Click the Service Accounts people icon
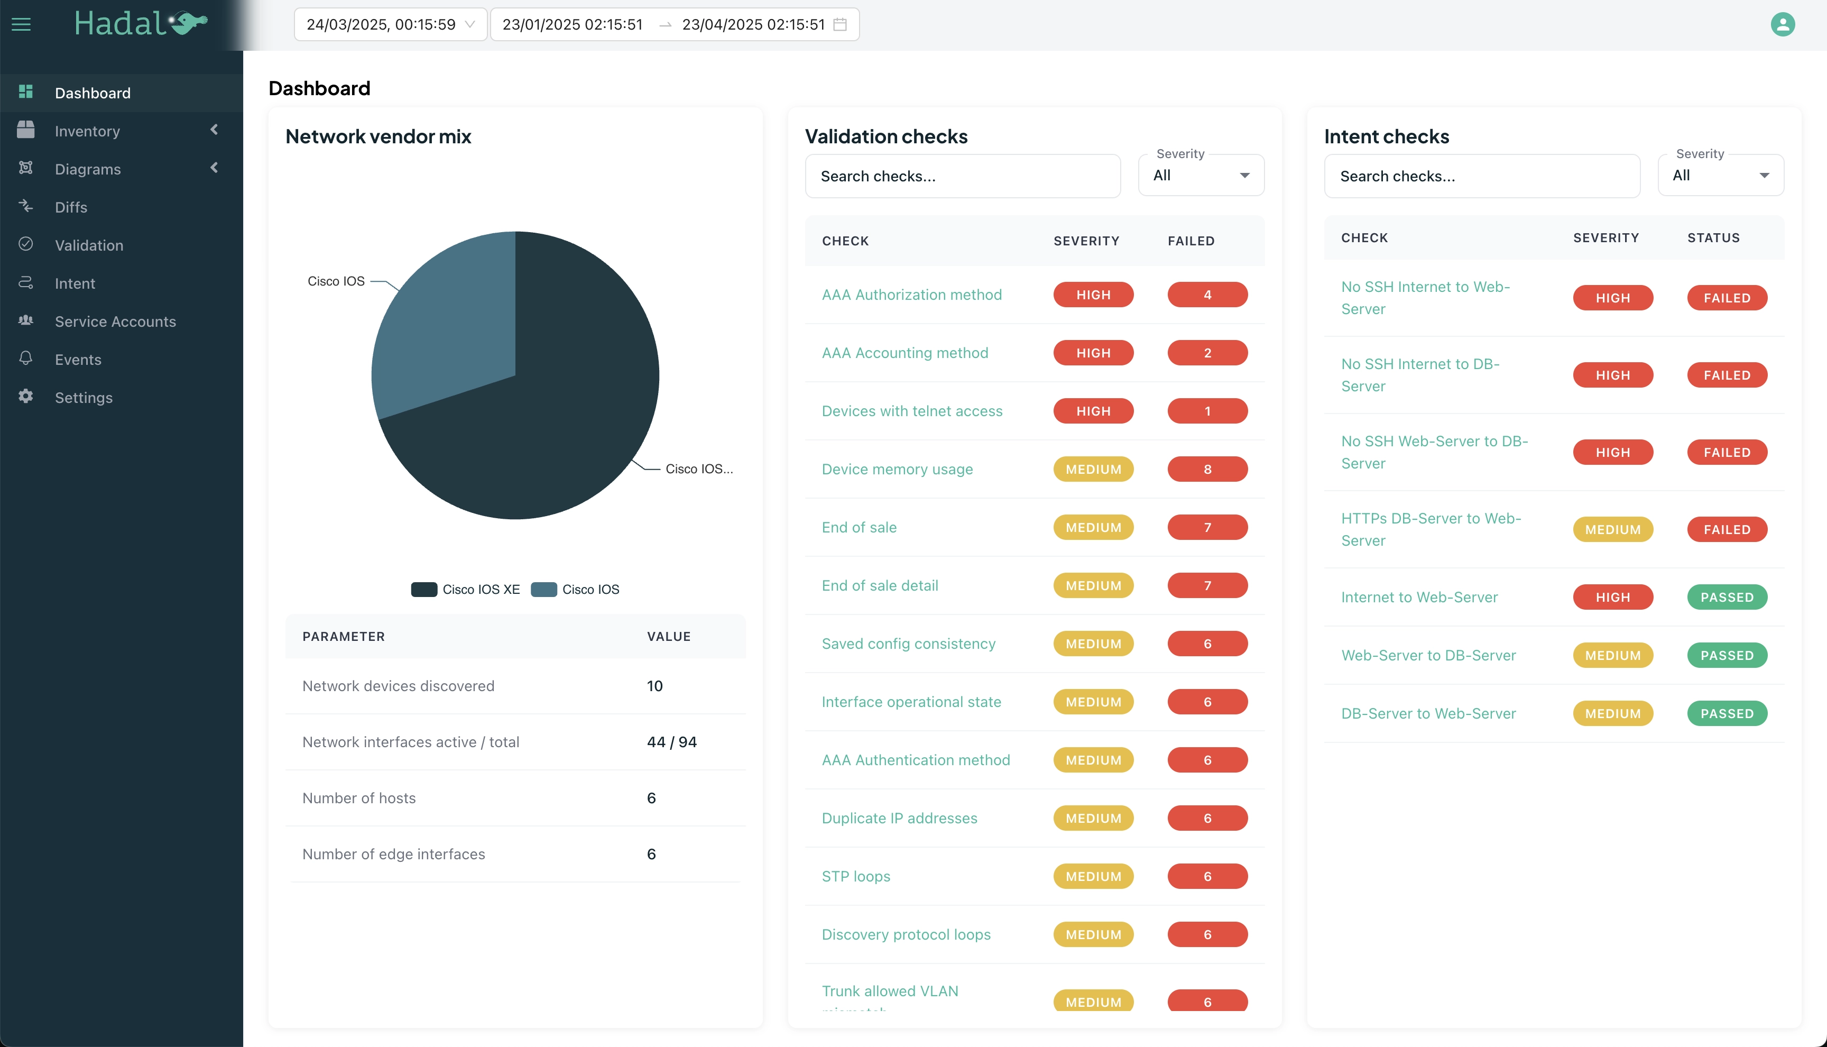 pos(26,320)
